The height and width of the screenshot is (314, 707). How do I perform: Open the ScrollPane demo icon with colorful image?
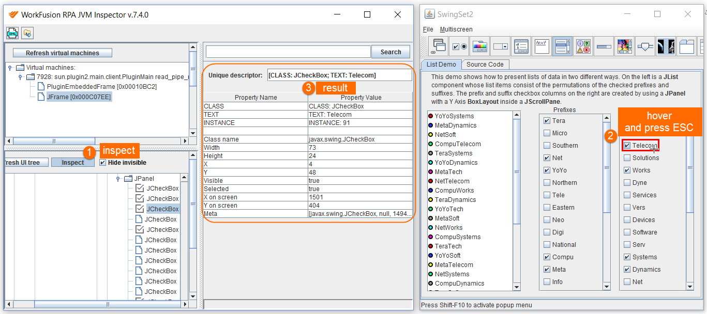point(625,46)
